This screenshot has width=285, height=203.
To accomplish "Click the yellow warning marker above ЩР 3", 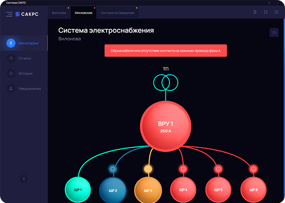I will [148, 169].
